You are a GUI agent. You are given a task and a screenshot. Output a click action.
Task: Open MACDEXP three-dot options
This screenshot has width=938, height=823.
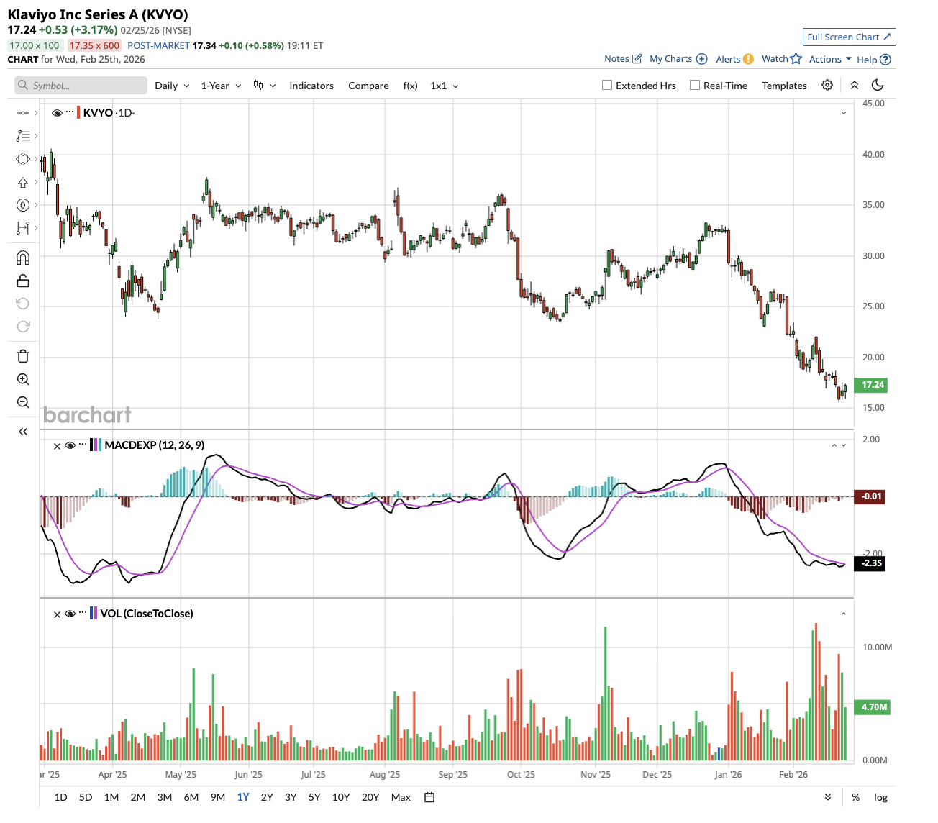tap(83, 445)
